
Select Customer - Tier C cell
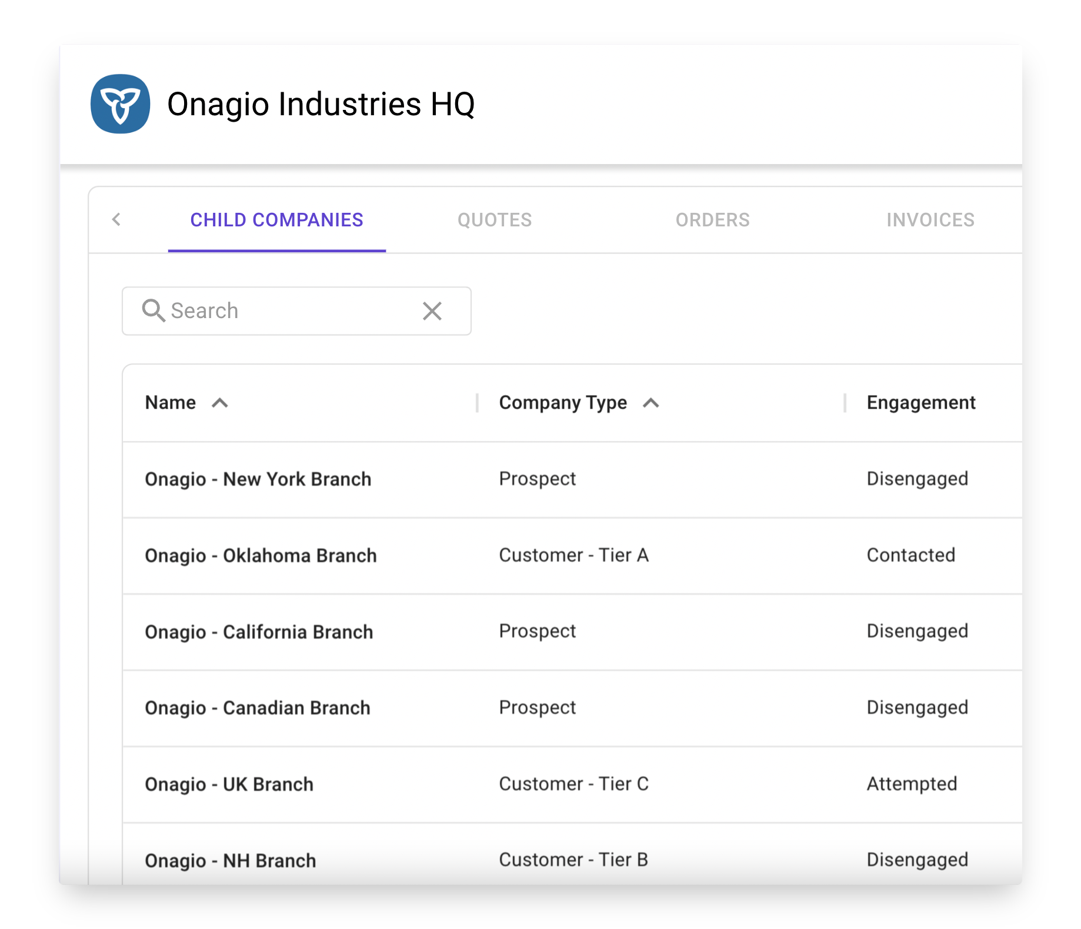pyautogui.click(x=574, y=784)
